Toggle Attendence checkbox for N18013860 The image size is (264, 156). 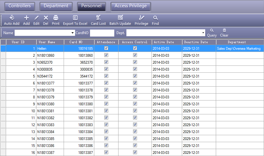coord(106,55)
